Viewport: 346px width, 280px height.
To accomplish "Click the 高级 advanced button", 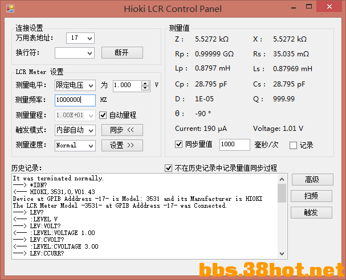I will pyautogui.click(x=312, y=179).
